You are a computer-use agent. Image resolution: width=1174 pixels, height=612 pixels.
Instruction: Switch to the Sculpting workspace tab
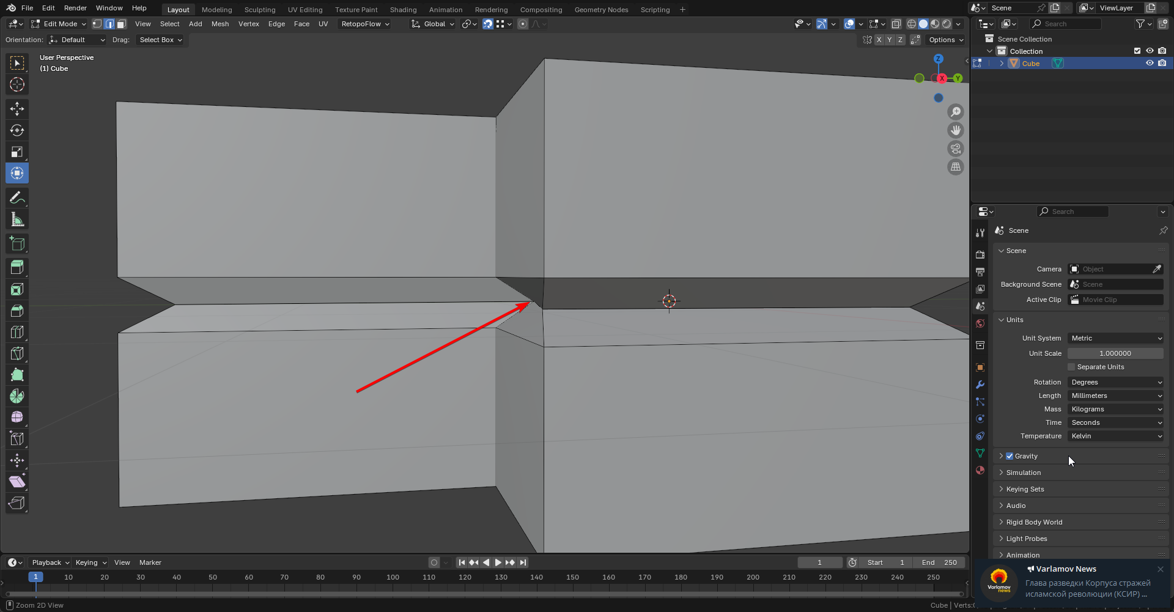click(x=260, y=10)
